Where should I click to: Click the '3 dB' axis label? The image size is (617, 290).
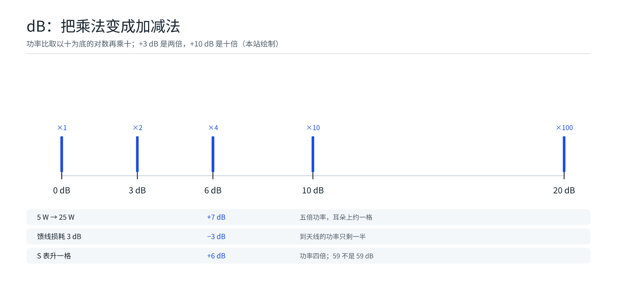[137, 190]
